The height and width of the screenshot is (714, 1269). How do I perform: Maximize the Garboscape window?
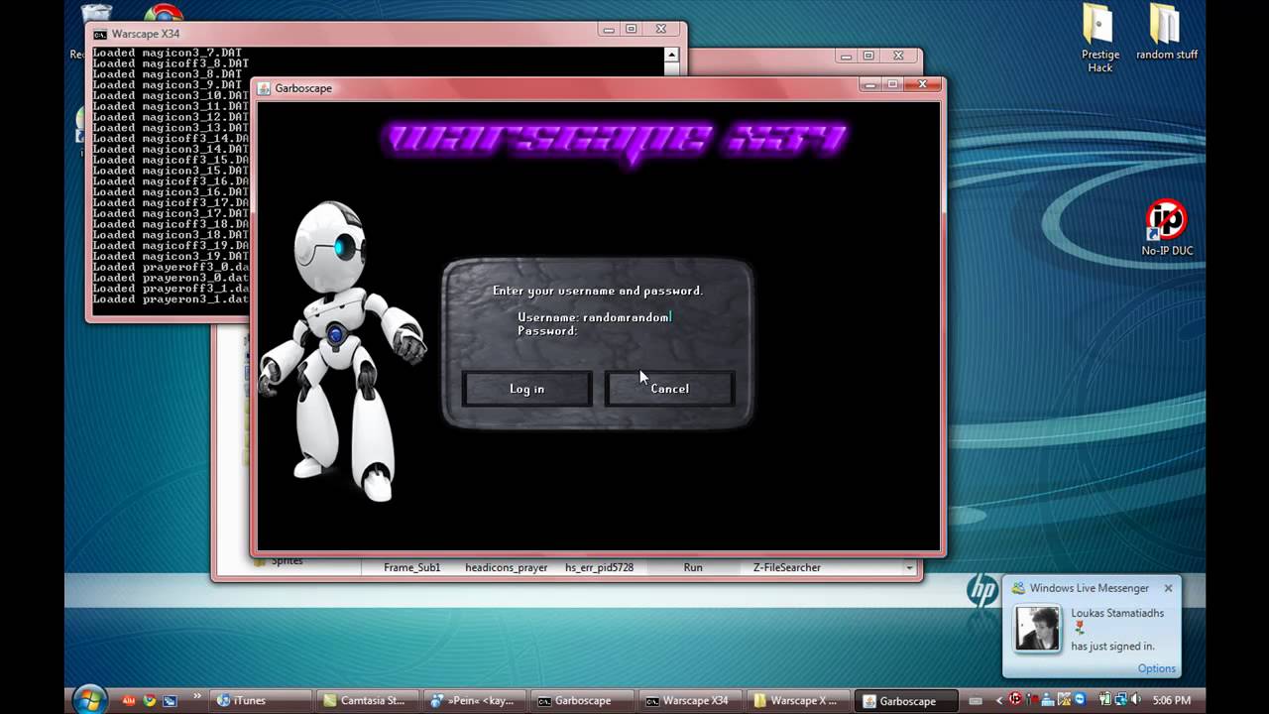892,85
